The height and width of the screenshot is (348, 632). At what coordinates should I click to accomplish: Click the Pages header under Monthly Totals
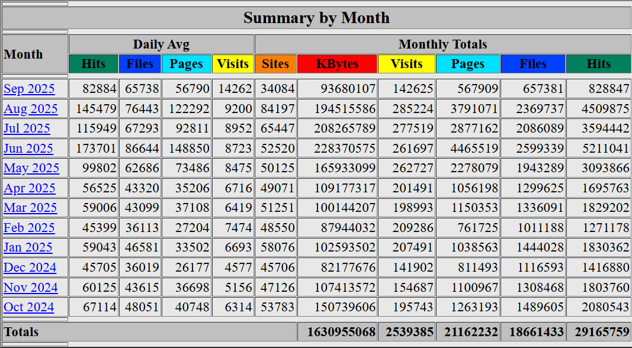(468, 64)
